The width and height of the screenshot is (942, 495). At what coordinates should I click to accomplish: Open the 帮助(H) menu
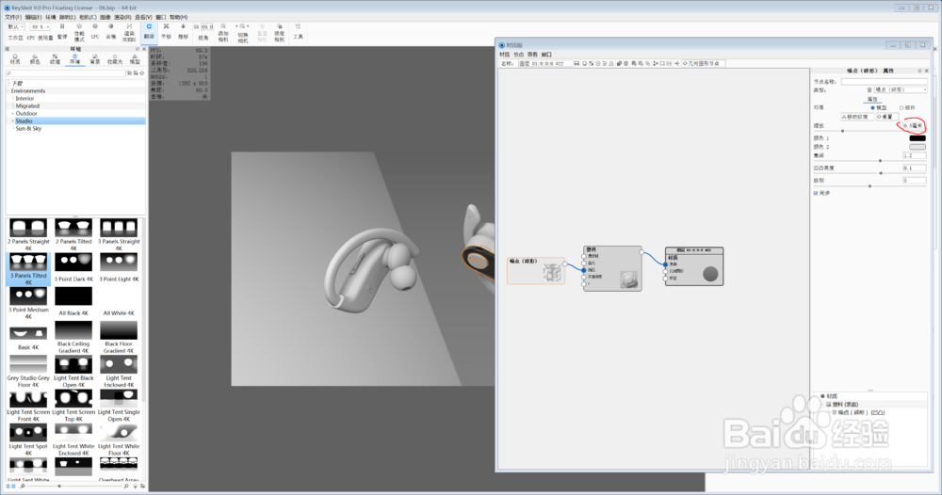[x=178, y=17]
